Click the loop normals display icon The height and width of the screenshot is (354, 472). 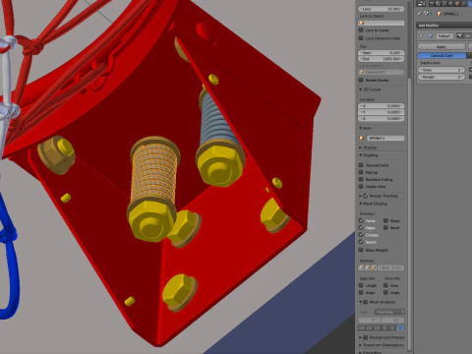(x=367, y=267)
